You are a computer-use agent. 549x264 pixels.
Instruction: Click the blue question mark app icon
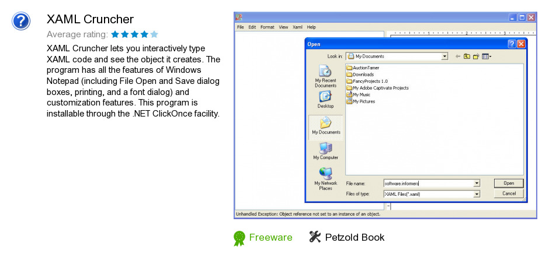pyautogui.click(x=21, y=21)
